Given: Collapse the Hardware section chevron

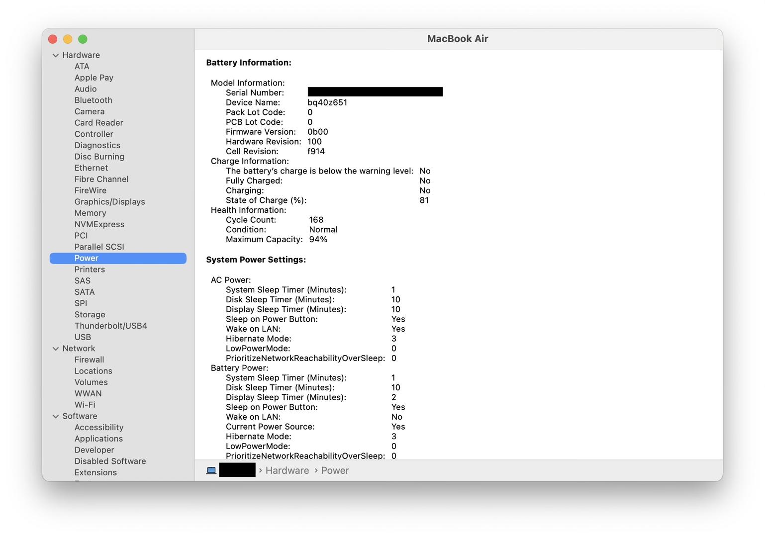Looking at the screenshot, I should pyautogui.click(x=56, y=55).
